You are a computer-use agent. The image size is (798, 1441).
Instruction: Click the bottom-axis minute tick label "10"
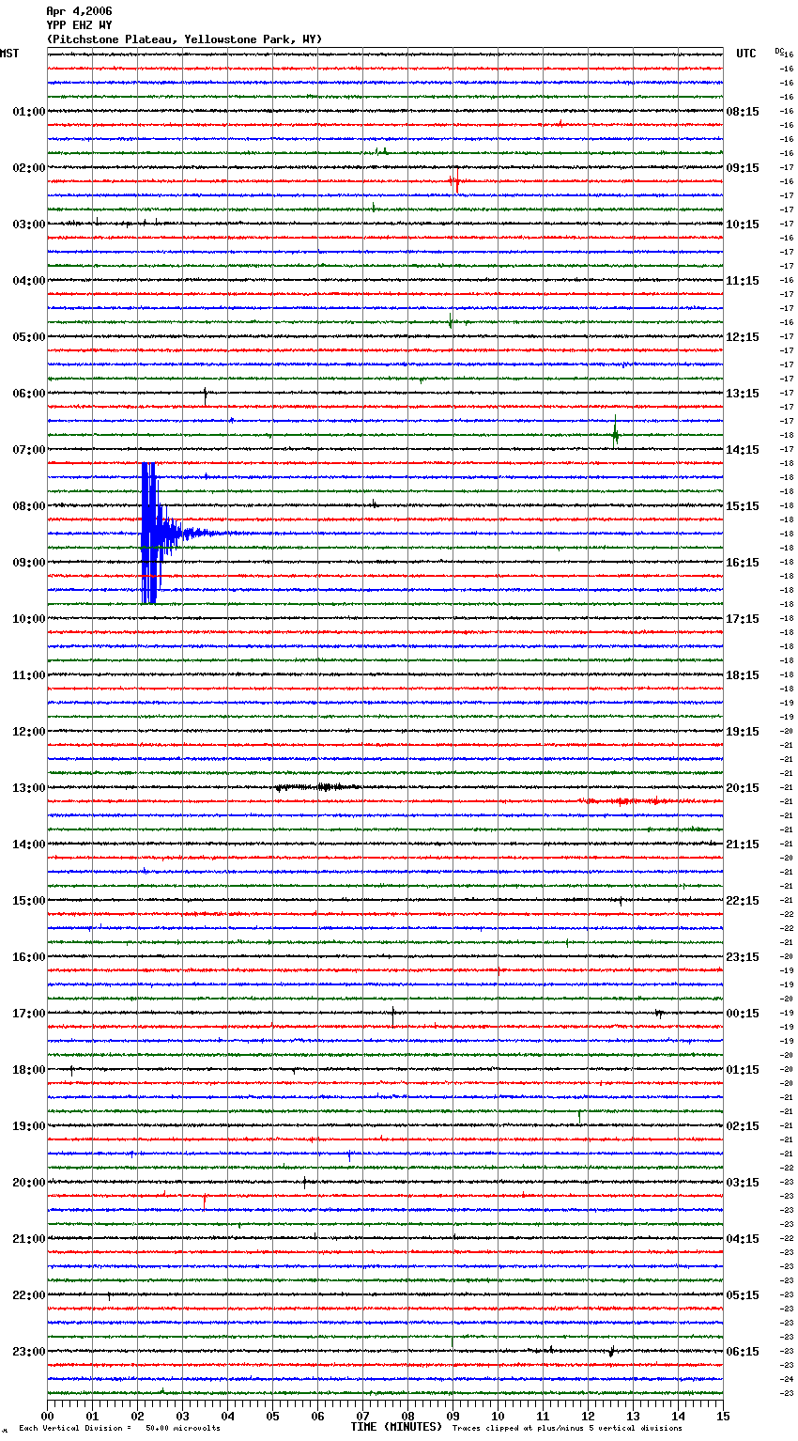[x=498, y=1417]
